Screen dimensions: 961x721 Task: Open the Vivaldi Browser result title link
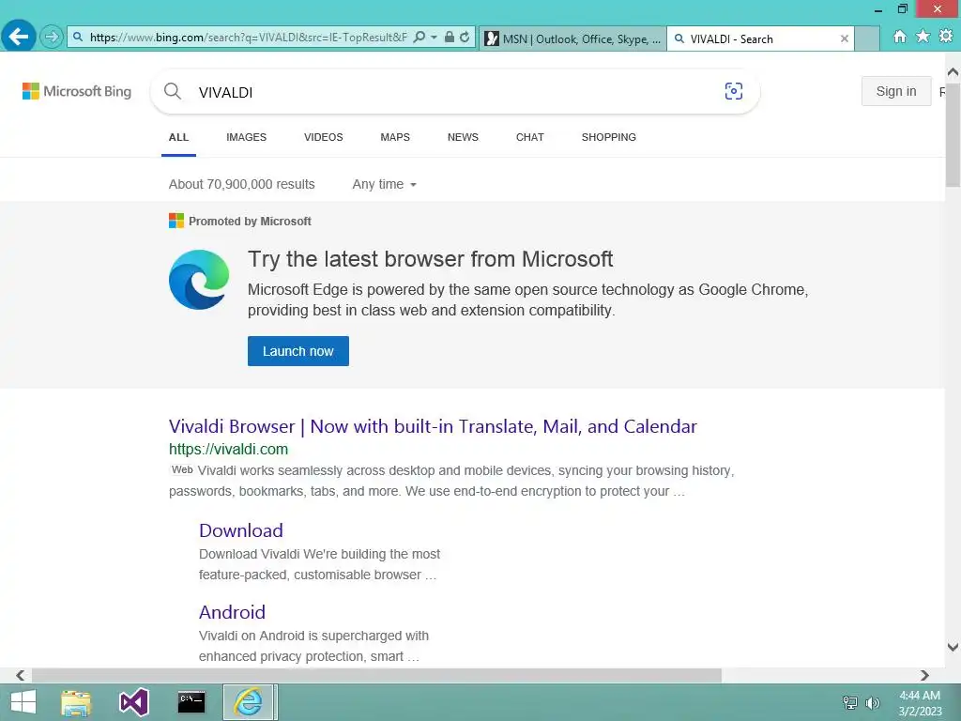click(x=433, y=426)
